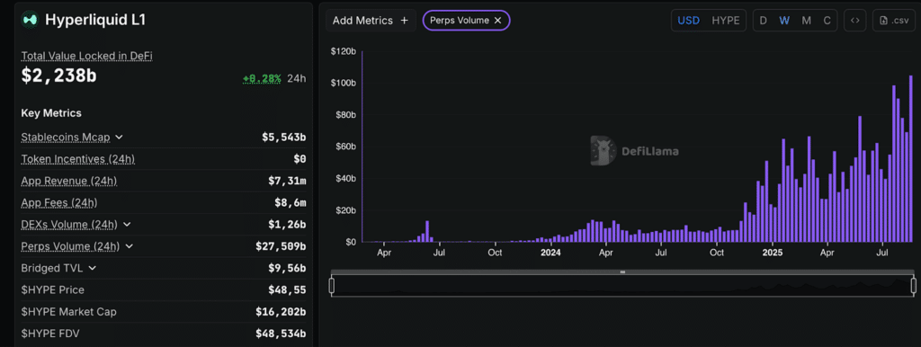This screenshot has width=921, height=347.
Task: Click the $8,6m app fees value
Action: click(x=291, y=202)
